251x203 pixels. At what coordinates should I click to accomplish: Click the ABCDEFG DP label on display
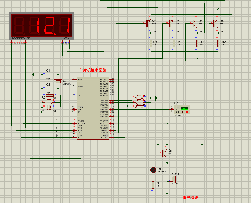click(x=21, y=38)
